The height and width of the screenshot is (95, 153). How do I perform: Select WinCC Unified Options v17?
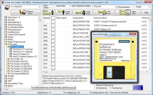pyautogui.click(x=25, y=56)
